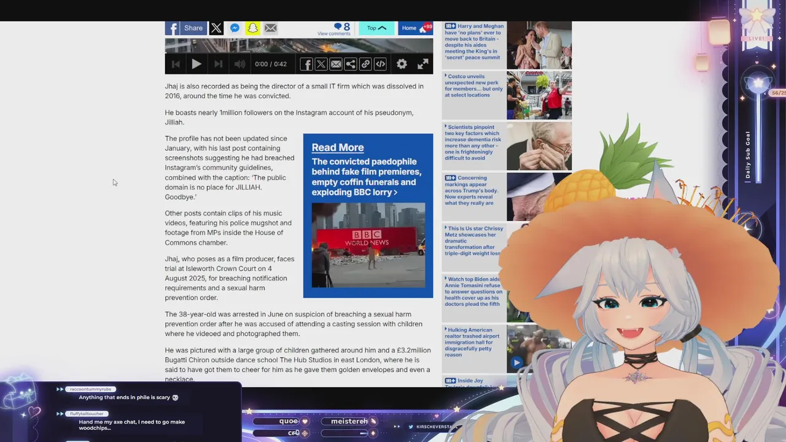
Task: Read Concerning markings on Trump's body story
Action: [472, 190]
